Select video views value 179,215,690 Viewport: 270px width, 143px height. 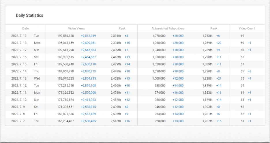(65, 86)
